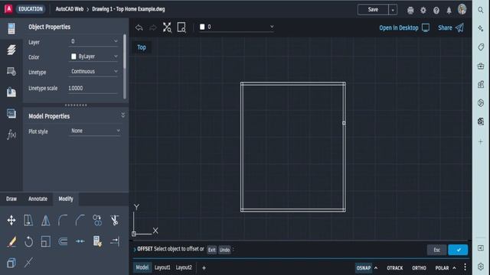Screen dimensions: 490x275
Task: Switch to the Model tab
Action: tap(142, 267)
